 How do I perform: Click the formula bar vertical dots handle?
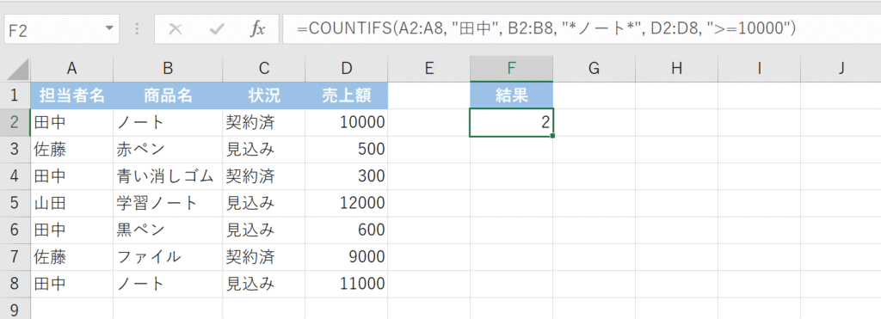[x=137, y=29]
